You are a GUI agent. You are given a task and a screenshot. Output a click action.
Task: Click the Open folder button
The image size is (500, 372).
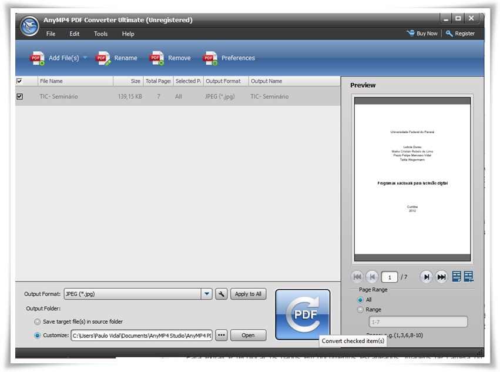pos(248,336)
